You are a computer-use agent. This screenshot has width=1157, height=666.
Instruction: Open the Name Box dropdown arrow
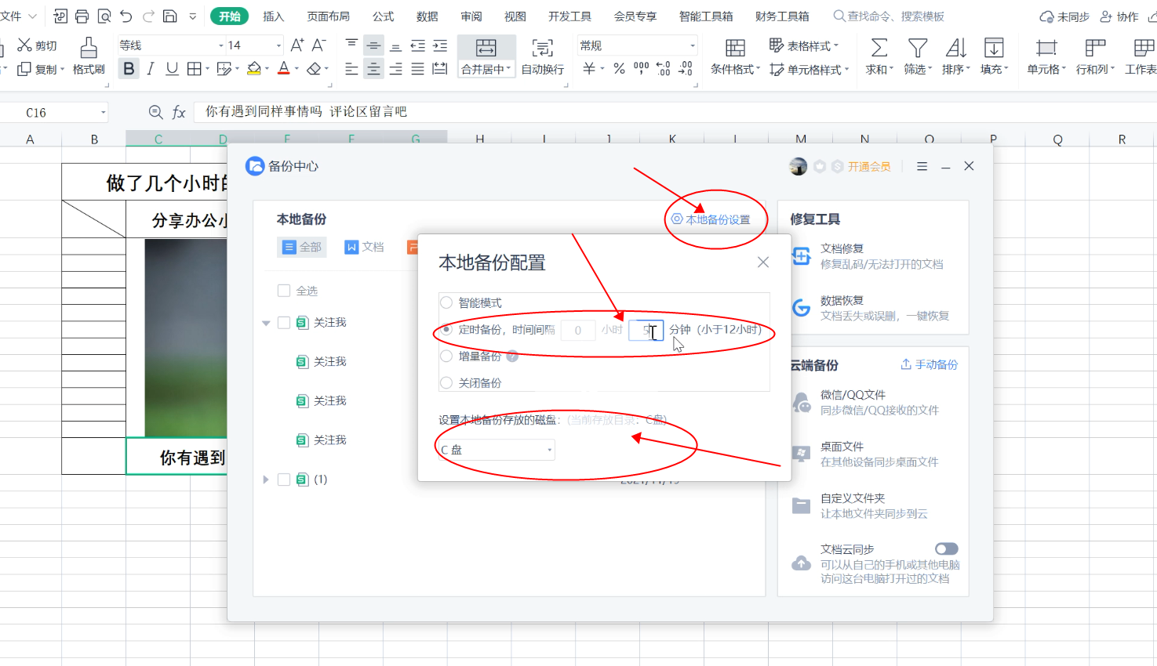point(103,113)
